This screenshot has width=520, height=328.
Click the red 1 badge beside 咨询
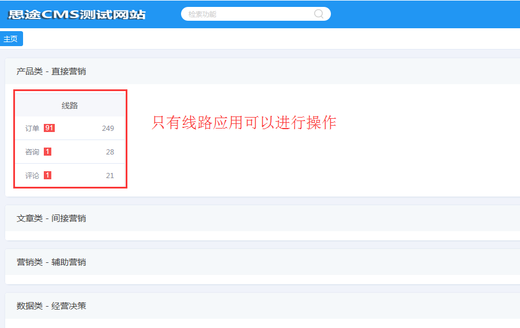click(x=47, y=152)
